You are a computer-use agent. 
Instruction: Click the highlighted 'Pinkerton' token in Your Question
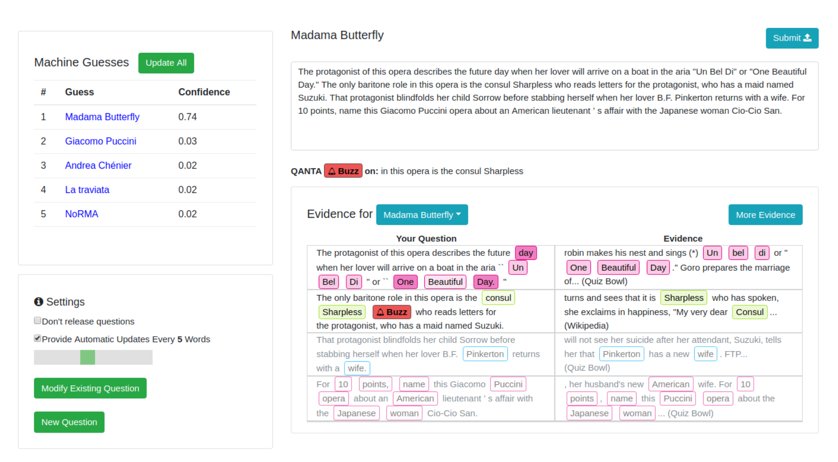485,354
